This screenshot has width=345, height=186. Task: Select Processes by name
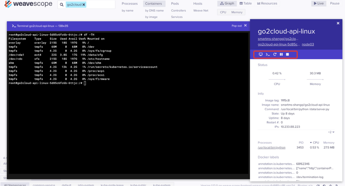128,11
